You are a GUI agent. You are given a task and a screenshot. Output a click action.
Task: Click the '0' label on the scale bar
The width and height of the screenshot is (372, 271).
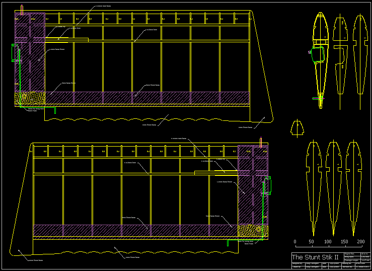[295, 242]
